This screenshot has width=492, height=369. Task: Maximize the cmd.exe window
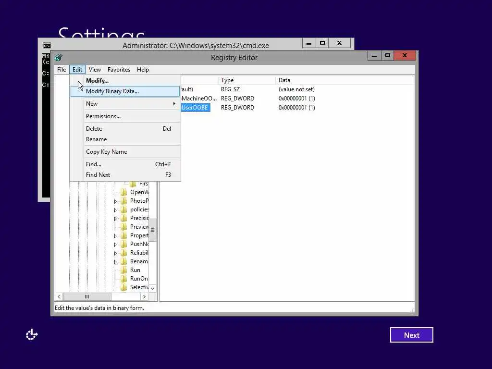pyautogui.click(x=322, y=43)
